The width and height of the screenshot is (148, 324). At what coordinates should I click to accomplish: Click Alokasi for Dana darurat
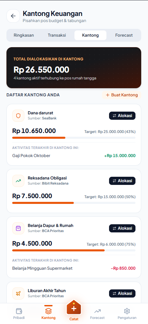(122, 116)
